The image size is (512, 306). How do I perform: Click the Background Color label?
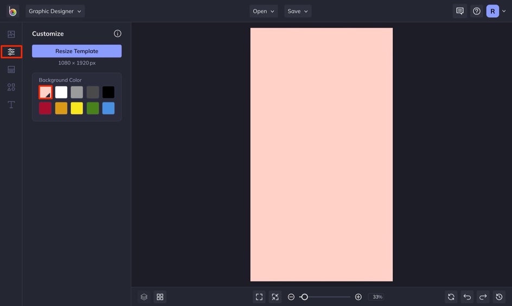point(60,80)
